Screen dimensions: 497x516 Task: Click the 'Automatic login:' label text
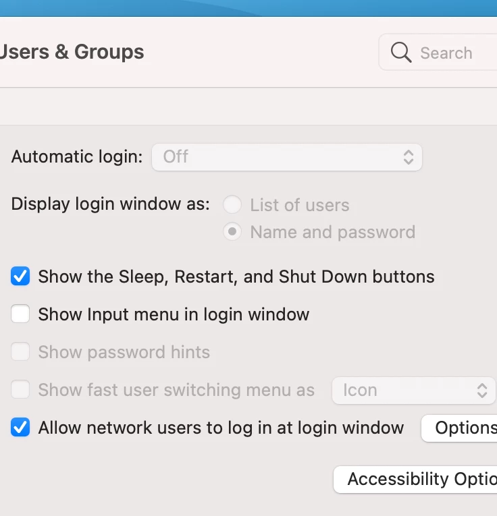77,156
